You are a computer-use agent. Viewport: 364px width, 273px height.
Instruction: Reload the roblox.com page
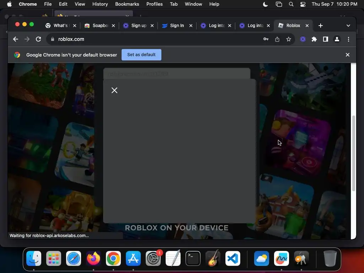point(38,39)
